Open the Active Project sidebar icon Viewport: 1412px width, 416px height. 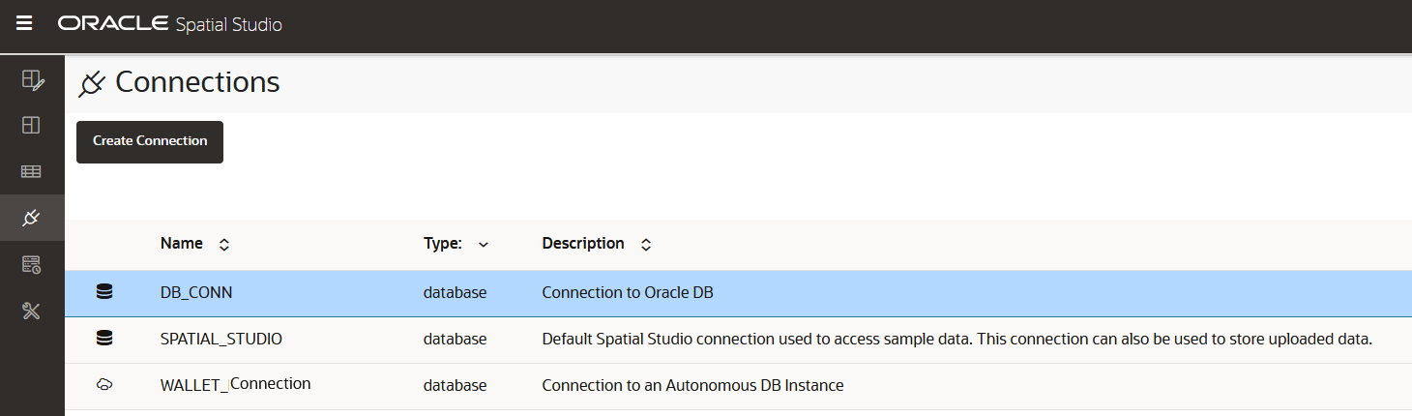32,80
